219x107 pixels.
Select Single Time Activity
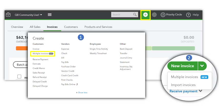coord(99,49)
